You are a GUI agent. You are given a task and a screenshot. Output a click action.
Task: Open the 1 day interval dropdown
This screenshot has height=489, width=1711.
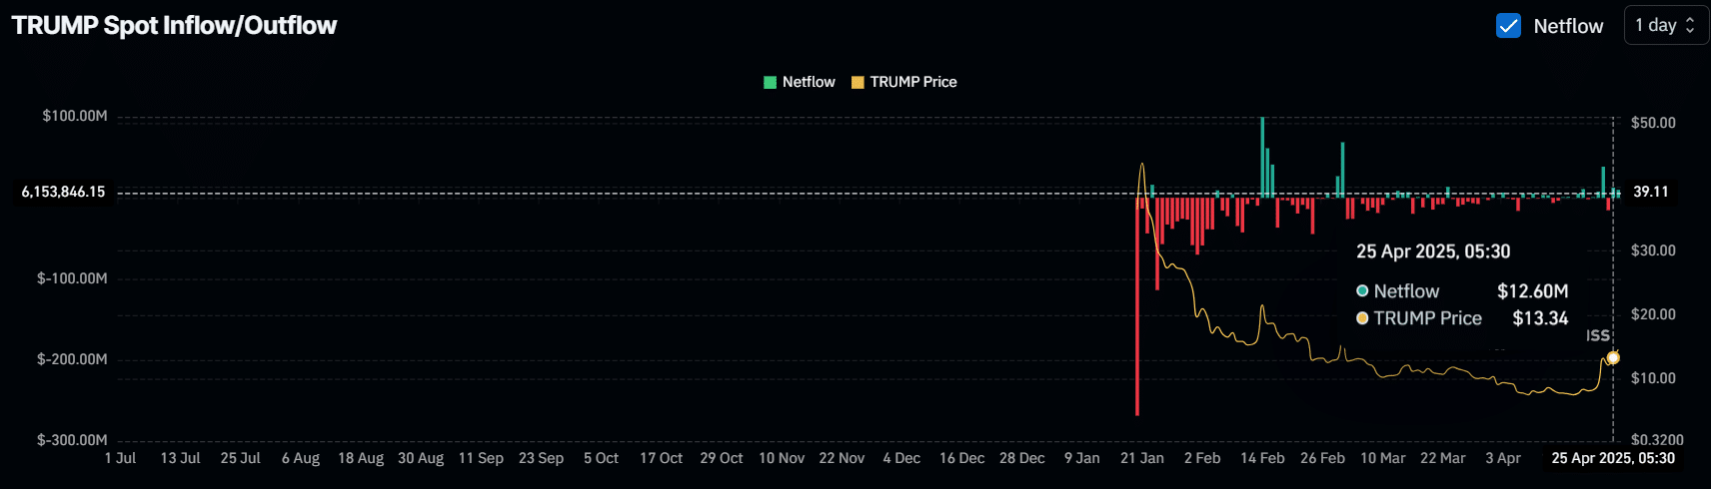click(1665, 25)
